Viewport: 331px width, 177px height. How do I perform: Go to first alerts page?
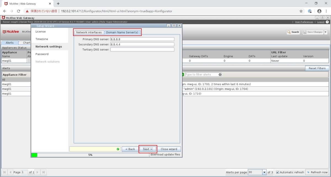pyautogui.click(x=4, y=172)
